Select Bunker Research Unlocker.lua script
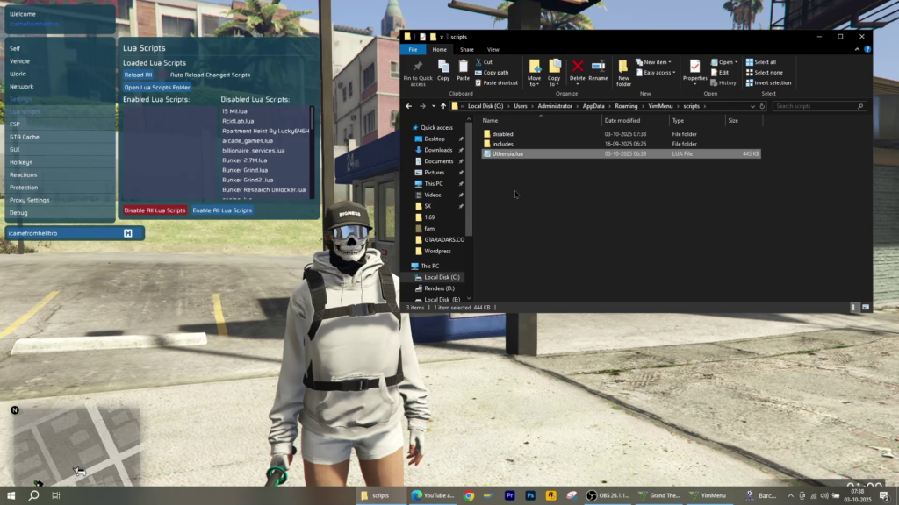 263,189
